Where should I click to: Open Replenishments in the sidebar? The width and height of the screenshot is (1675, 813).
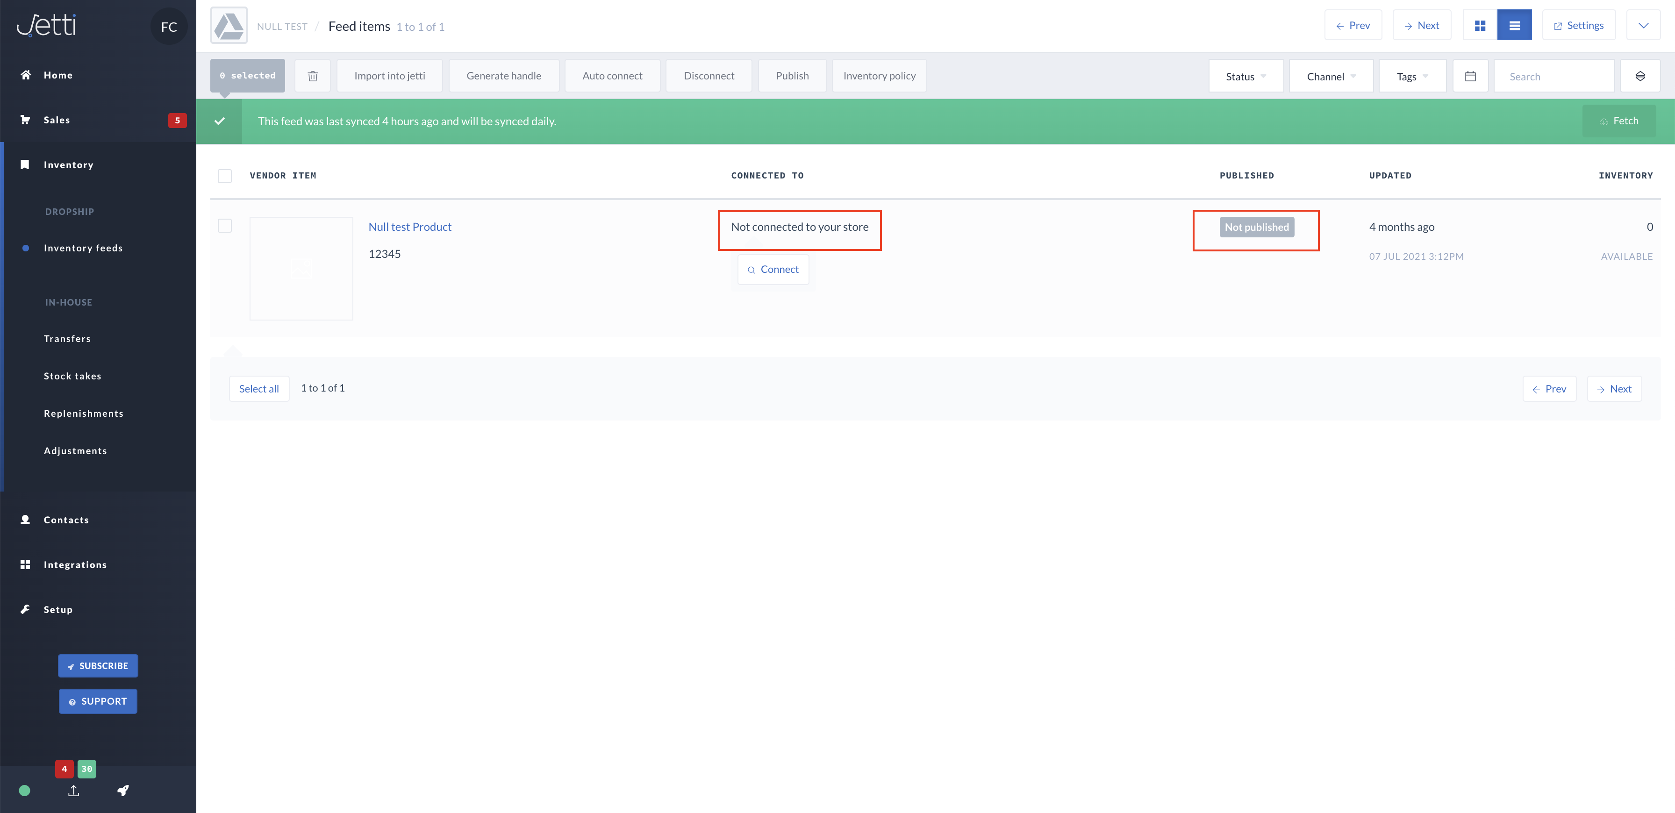(x=84, y=414)
